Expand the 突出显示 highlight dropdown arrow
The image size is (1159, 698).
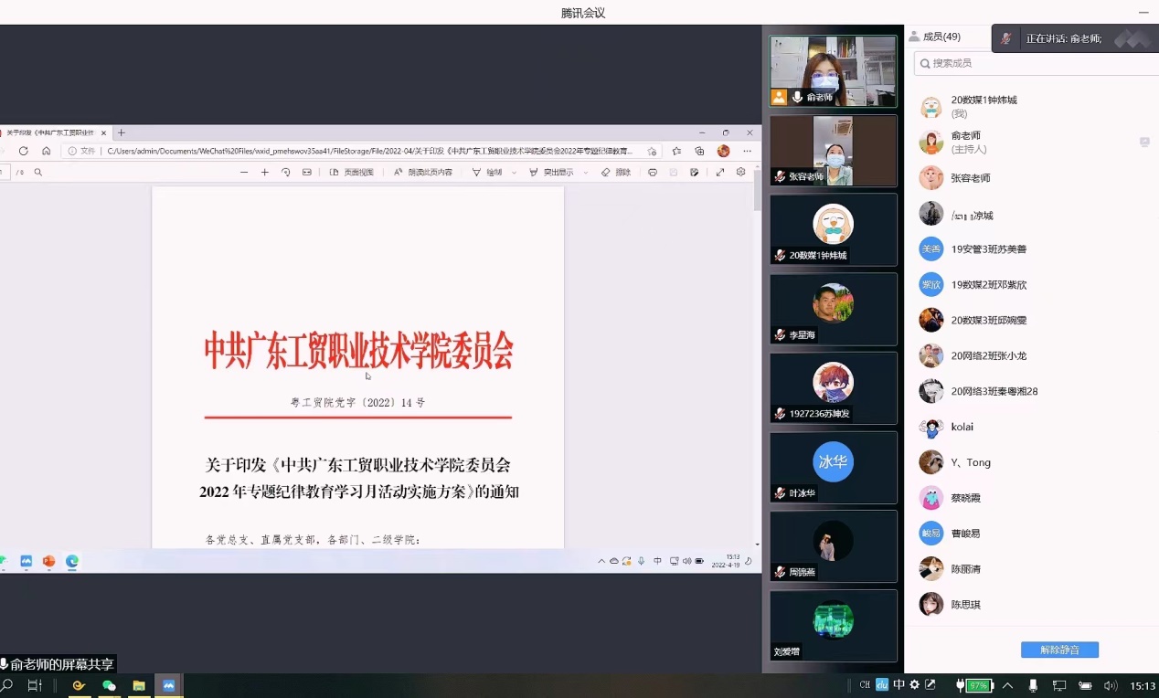pyautogui.click(x=586, y=173)
